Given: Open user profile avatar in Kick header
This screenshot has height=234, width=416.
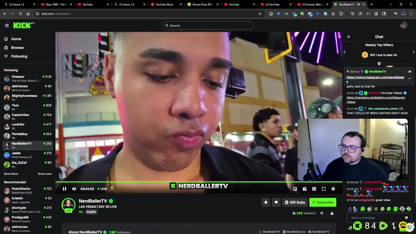Looking at the screenshot, I should pos(404,26).
